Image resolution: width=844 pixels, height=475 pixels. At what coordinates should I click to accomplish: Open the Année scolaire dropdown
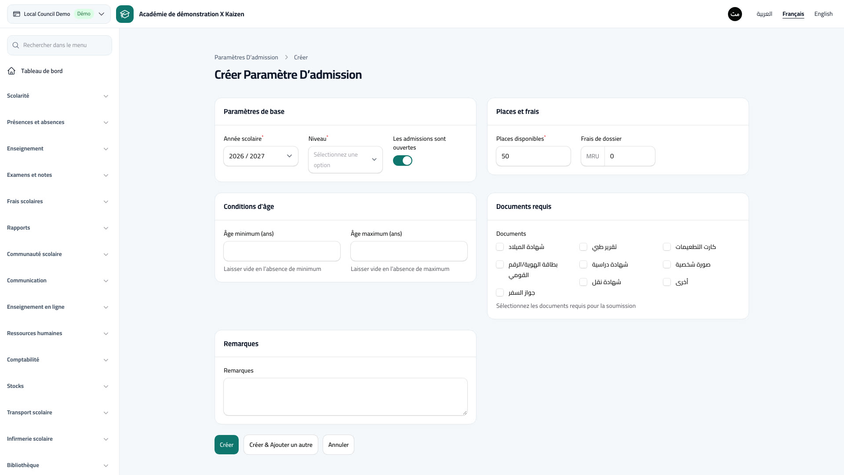click(261, 156)
